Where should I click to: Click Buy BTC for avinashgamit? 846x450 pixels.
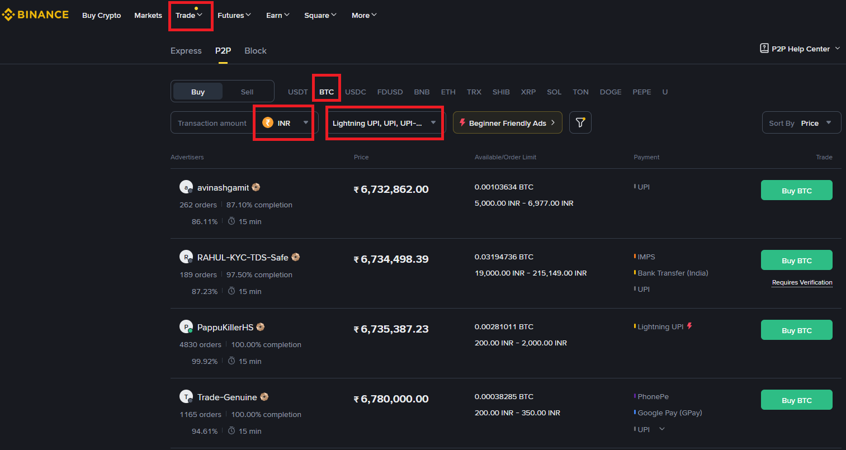tap(797, 190)
